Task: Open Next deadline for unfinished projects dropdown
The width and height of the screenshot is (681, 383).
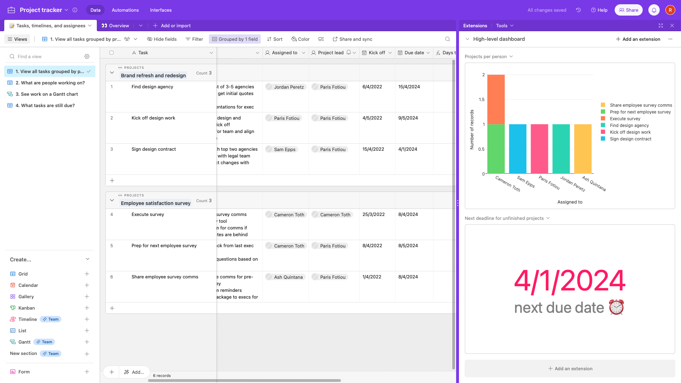Action: click(x=507, y=218)
